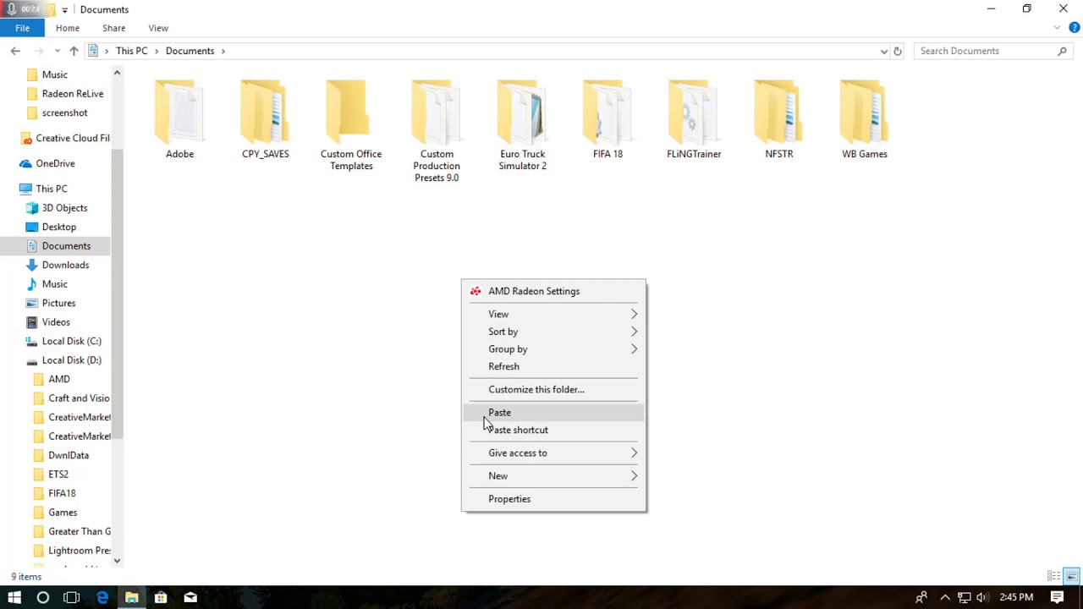
Task: Click the search magnifier icon
Action: point(1063,51)
